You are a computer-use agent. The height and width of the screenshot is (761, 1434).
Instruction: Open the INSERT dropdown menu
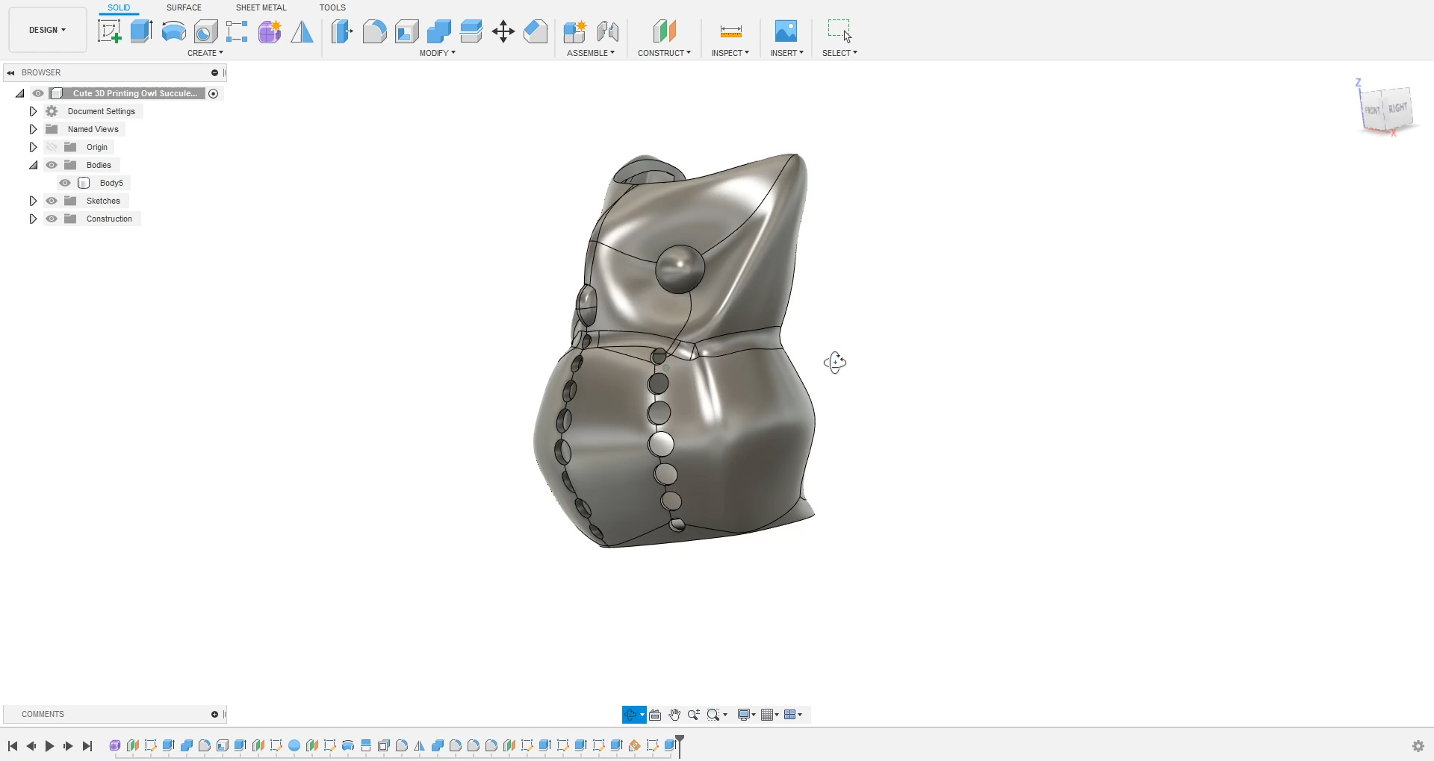(787, 53)
